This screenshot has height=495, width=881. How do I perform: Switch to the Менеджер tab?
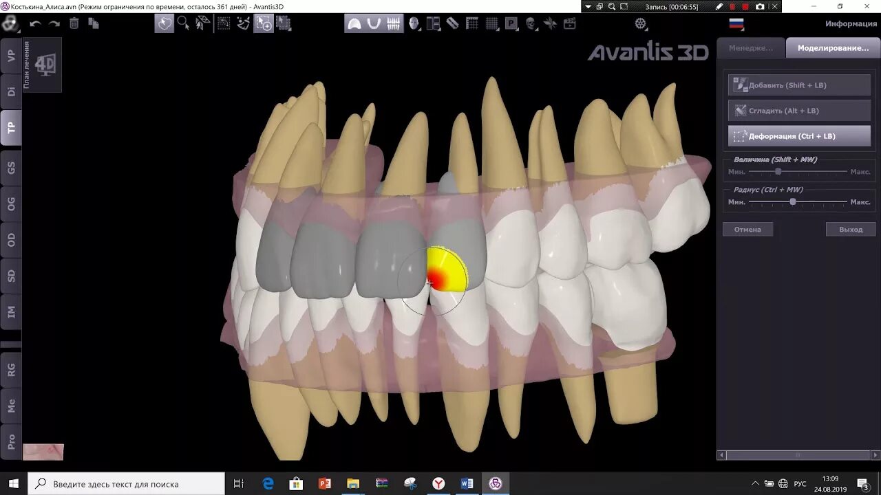(750, 48)
